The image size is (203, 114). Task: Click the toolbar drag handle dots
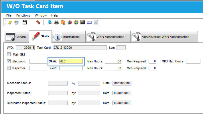(5, 23)
